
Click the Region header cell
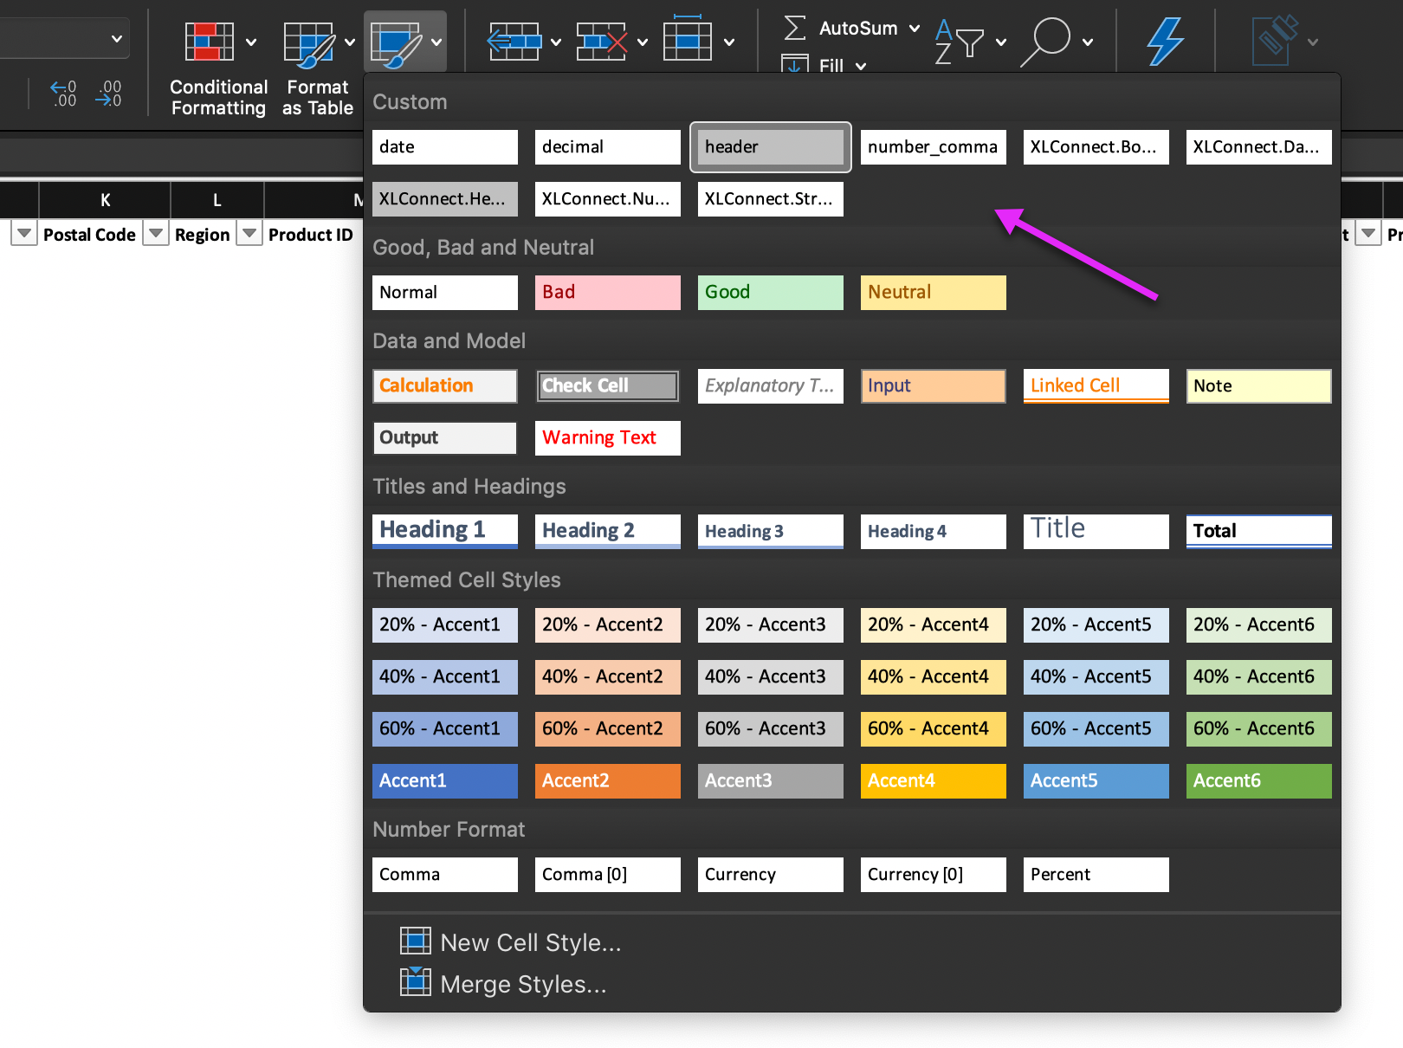[x=203, y=235]
